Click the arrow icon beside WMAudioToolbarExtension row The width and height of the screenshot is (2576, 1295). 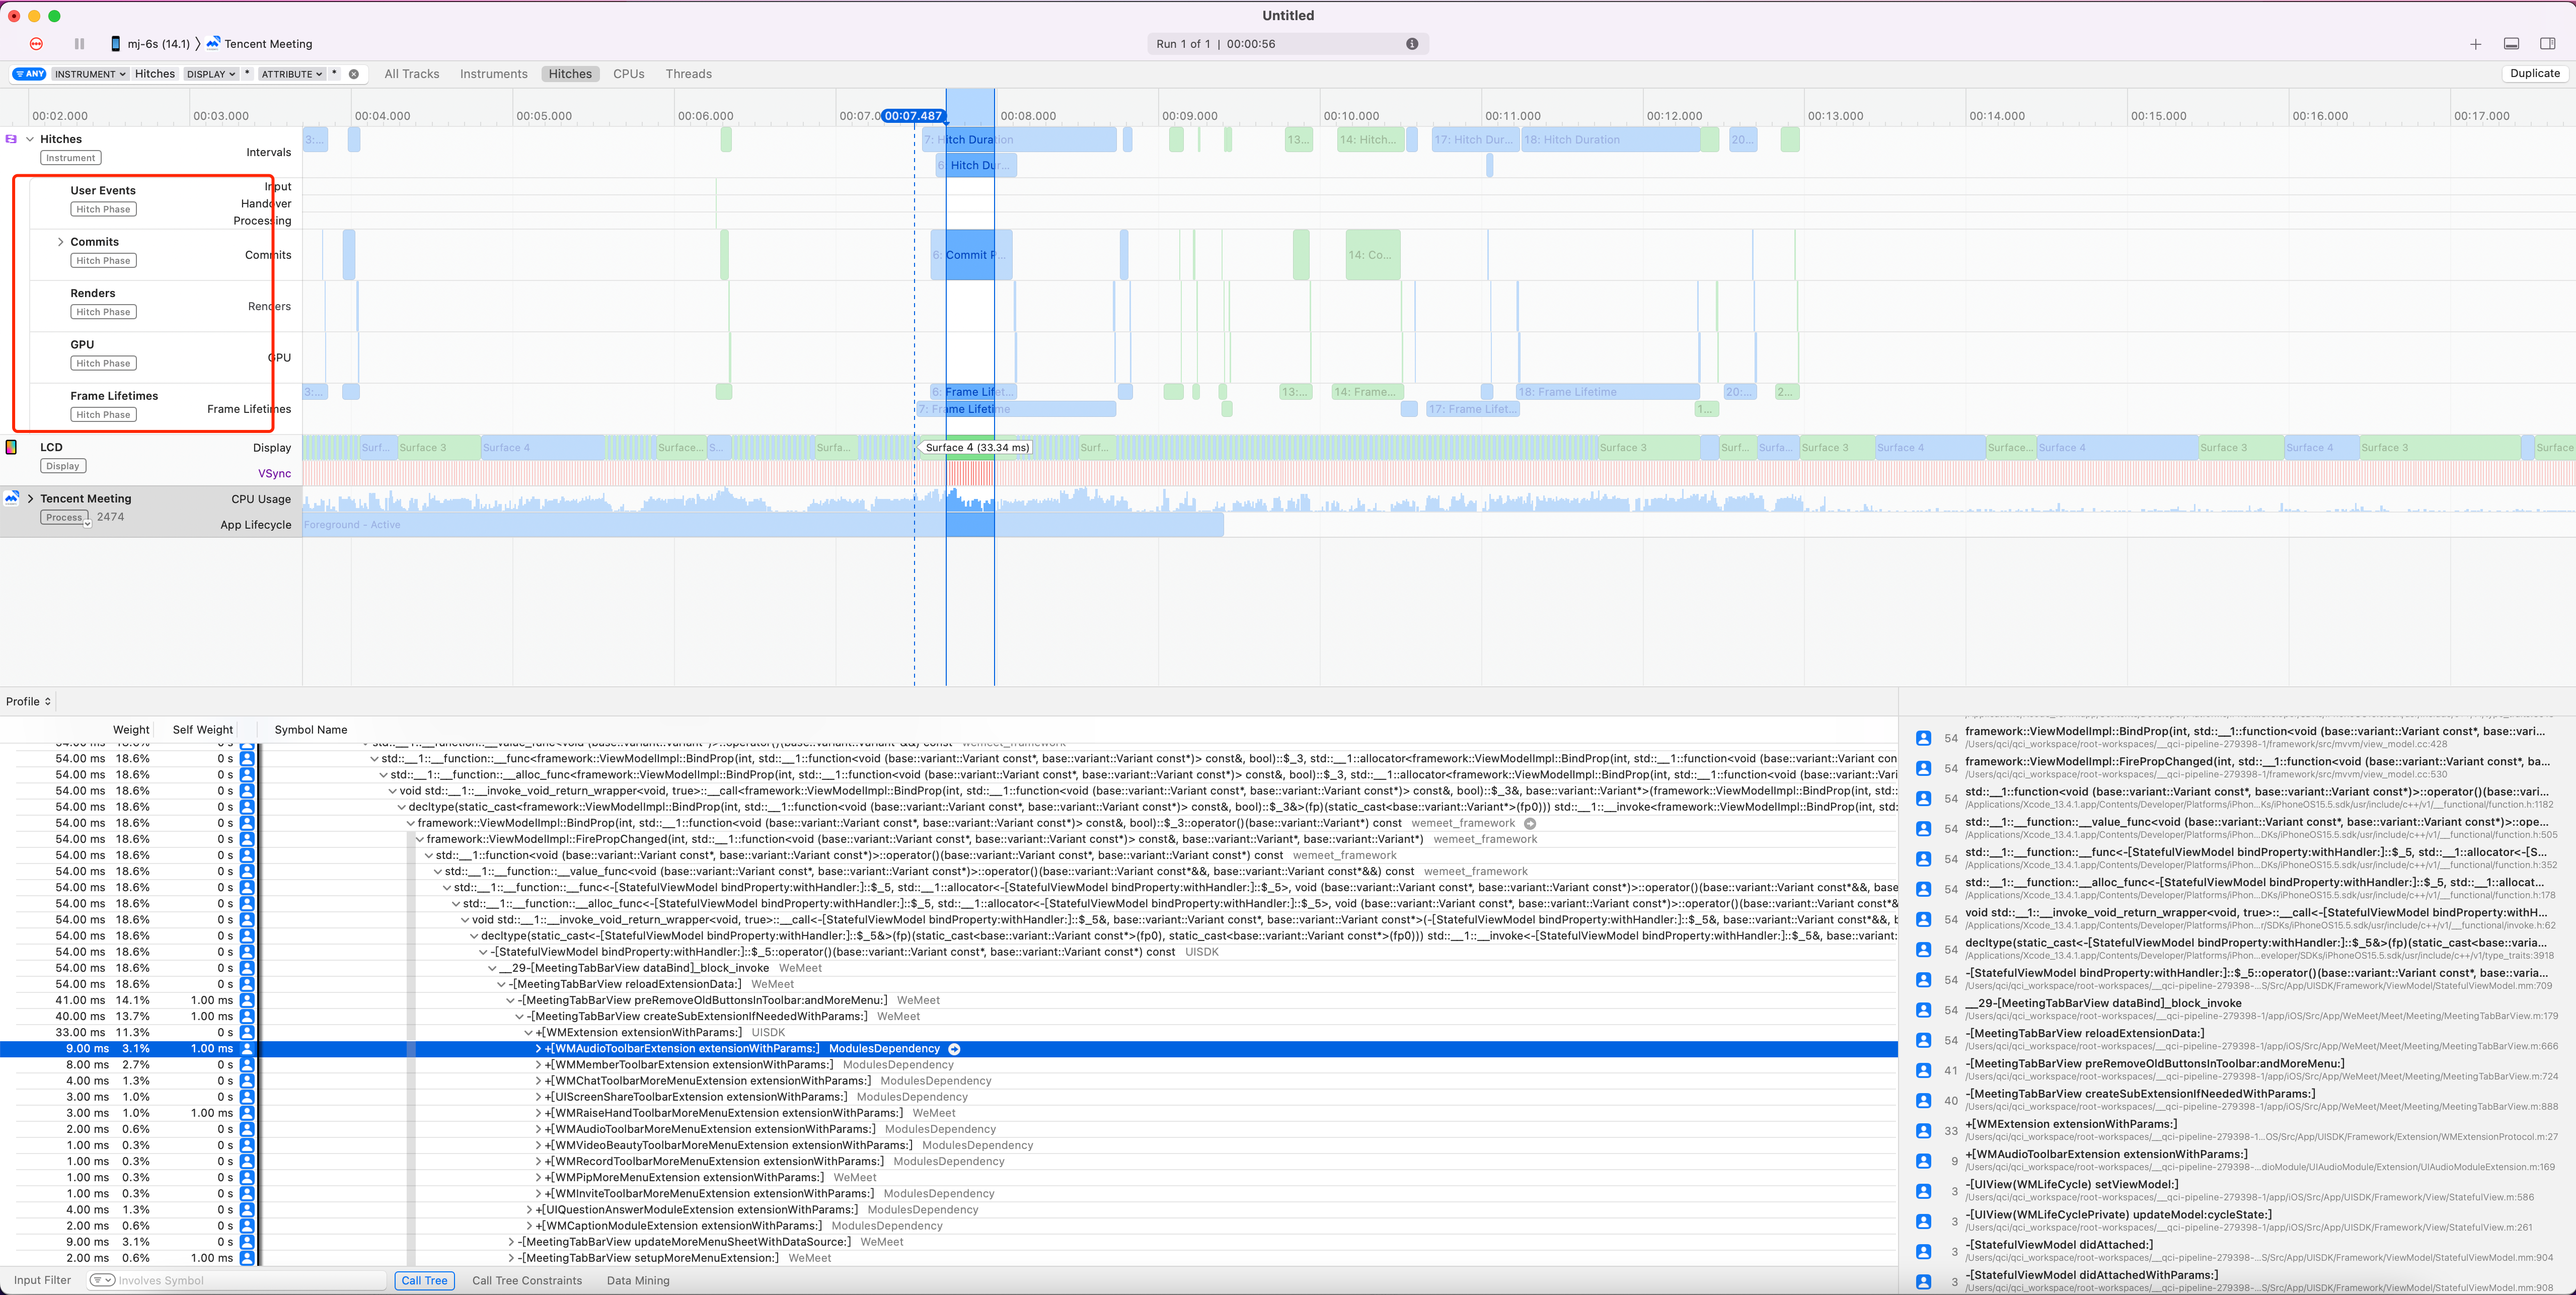[x=954, y=1049]
